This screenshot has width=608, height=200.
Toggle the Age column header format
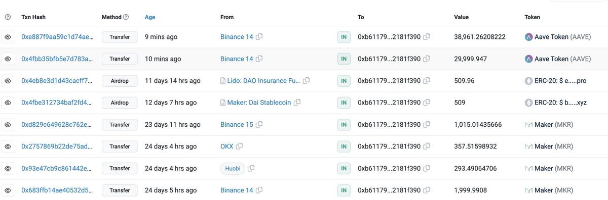(150, 17)
